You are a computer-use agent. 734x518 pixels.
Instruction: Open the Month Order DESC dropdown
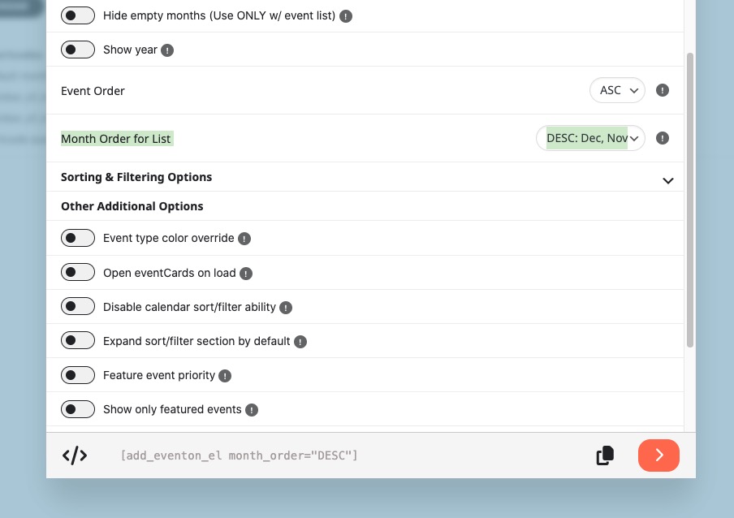click(x=590, y=138)
